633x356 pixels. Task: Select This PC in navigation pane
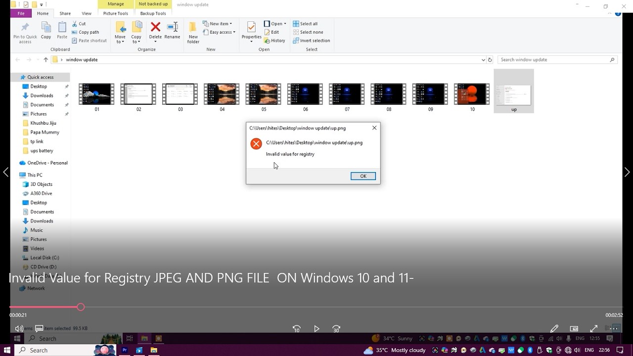[35, 175]
